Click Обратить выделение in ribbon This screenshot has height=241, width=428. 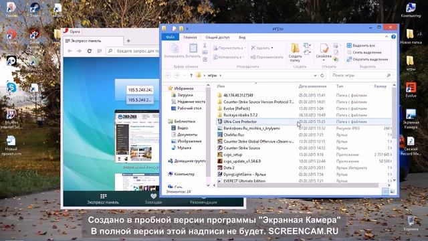367,60
